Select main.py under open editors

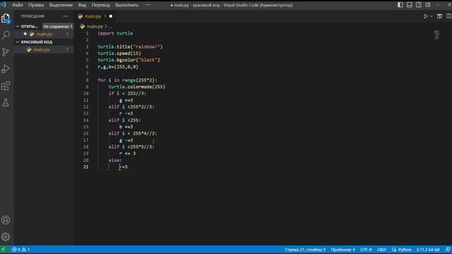pyautogui.click(x=44, y=35)
